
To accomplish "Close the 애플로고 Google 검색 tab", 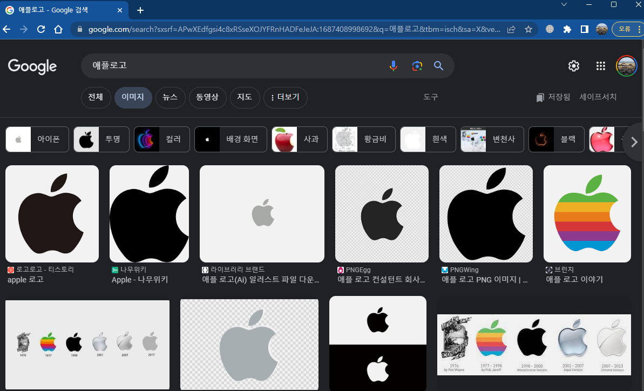I will (119, 10).
